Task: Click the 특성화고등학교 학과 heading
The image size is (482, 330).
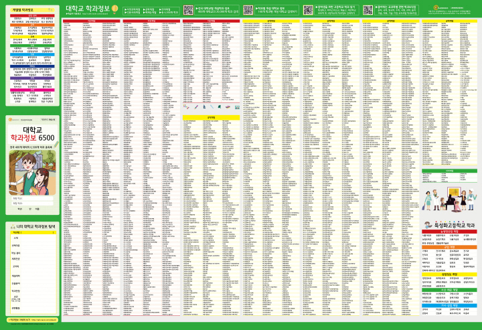Action: click(x=455, y=225)
